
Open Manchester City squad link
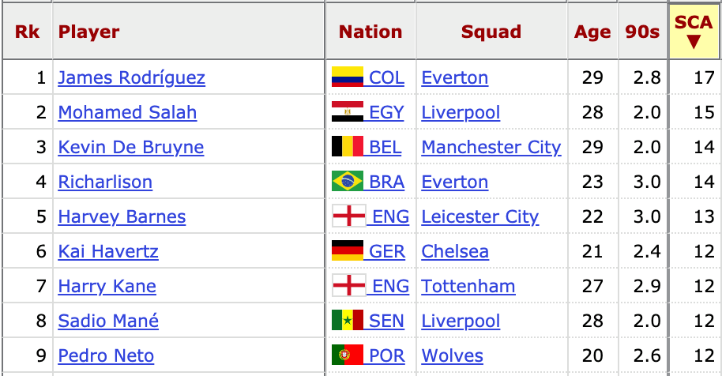(491, 147)
